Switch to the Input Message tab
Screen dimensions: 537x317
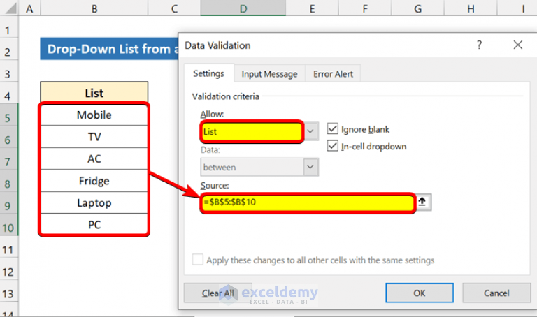coord(269,74)
